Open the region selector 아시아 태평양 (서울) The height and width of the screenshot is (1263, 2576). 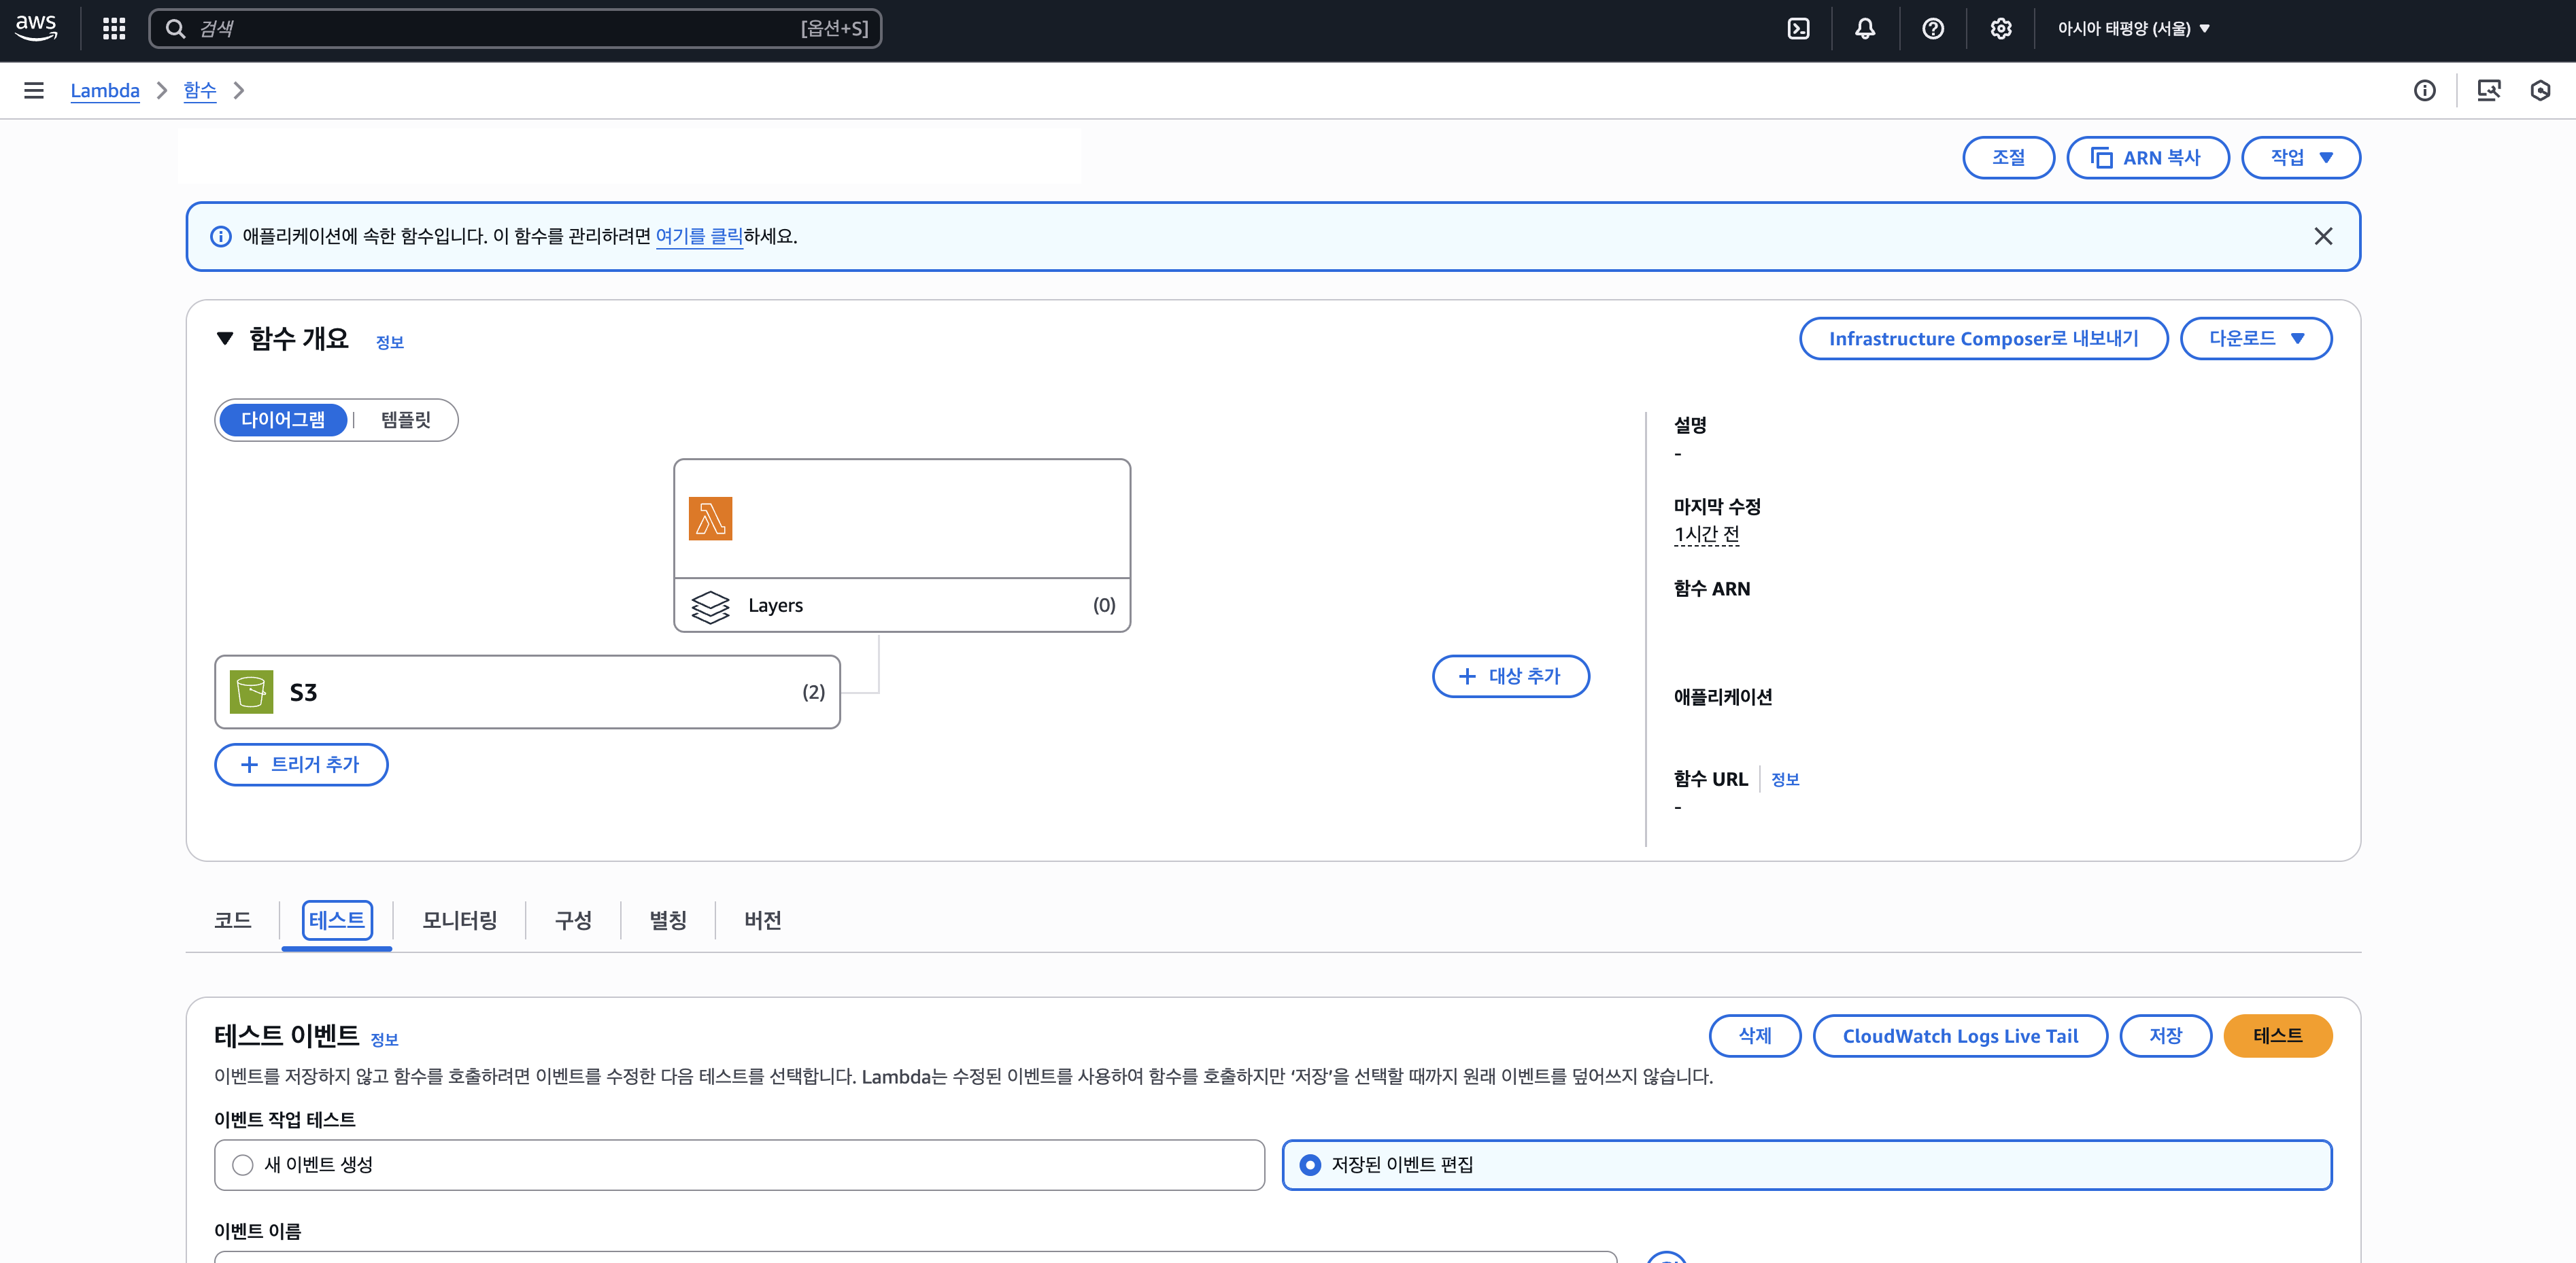(x=2133, y=29)
